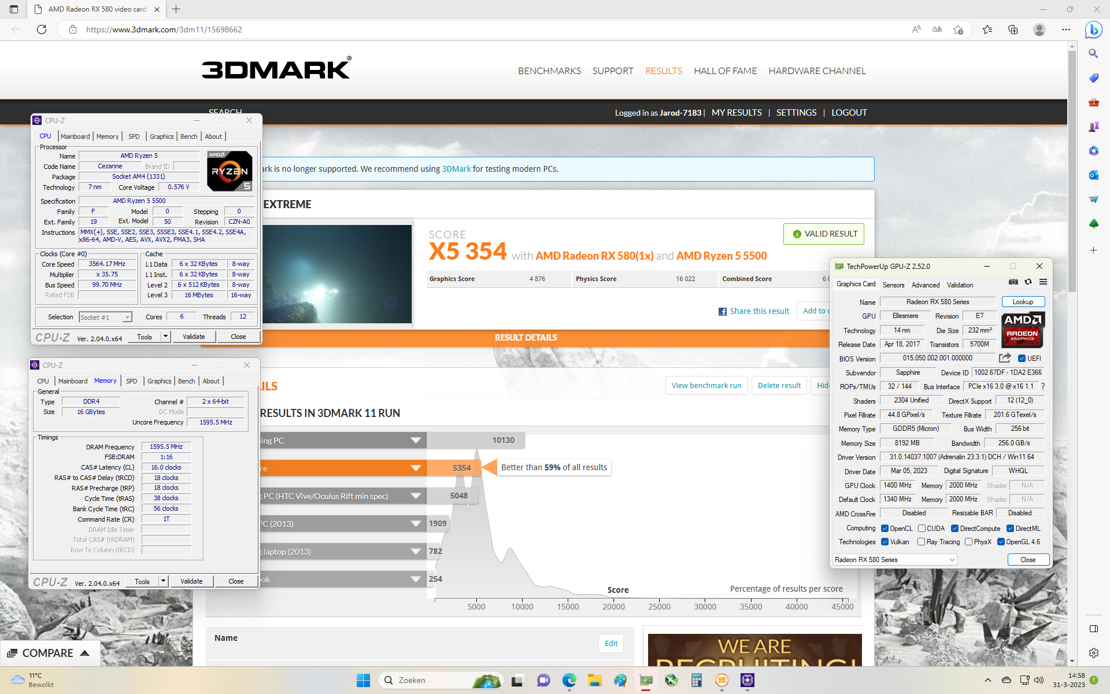Open the MY RESULTS link
The image size is (1110, 694).
[x=737, y=113]
